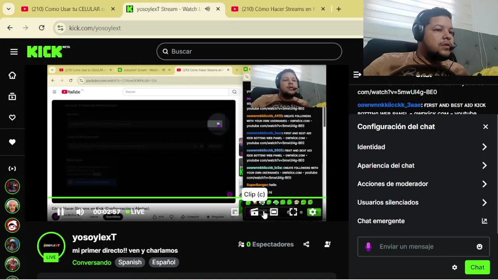
Task: Click username oowwnnkkiicckk_3aae in chat
Action: coord(389,105)
